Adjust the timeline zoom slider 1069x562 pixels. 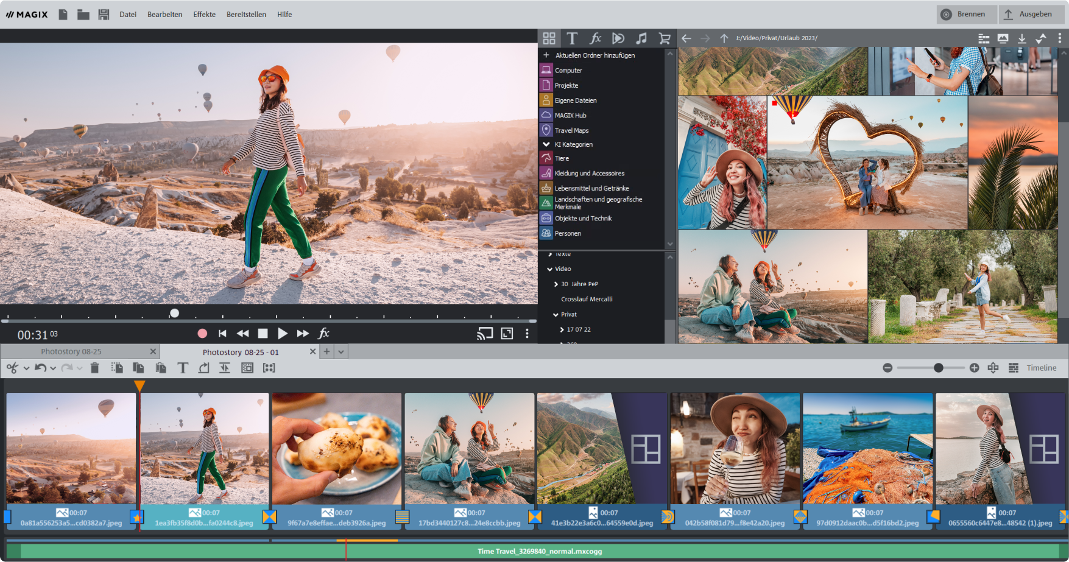938,368
